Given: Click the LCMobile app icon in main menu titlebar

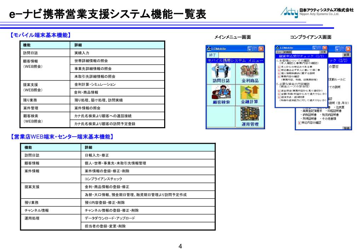Looking at the screenshot, I should coord(209,49).
